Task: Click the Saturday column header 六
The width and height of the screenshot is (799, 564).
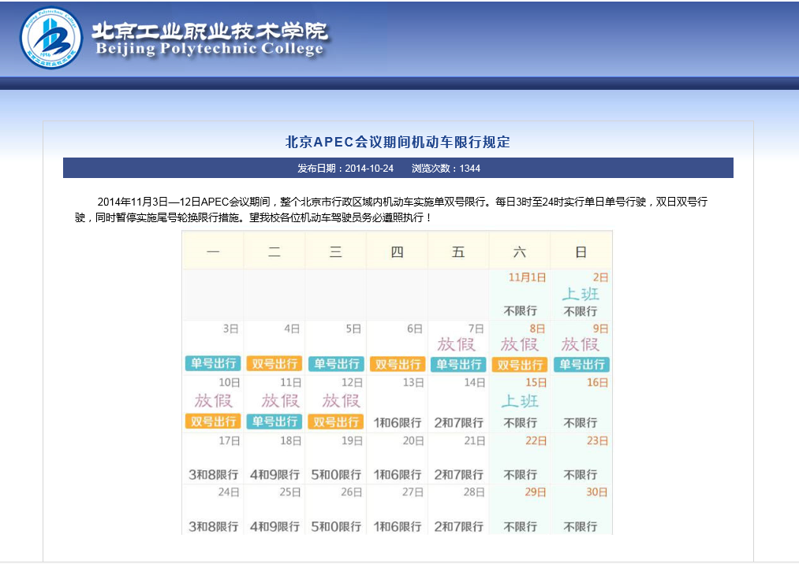Action: [519, 252]
